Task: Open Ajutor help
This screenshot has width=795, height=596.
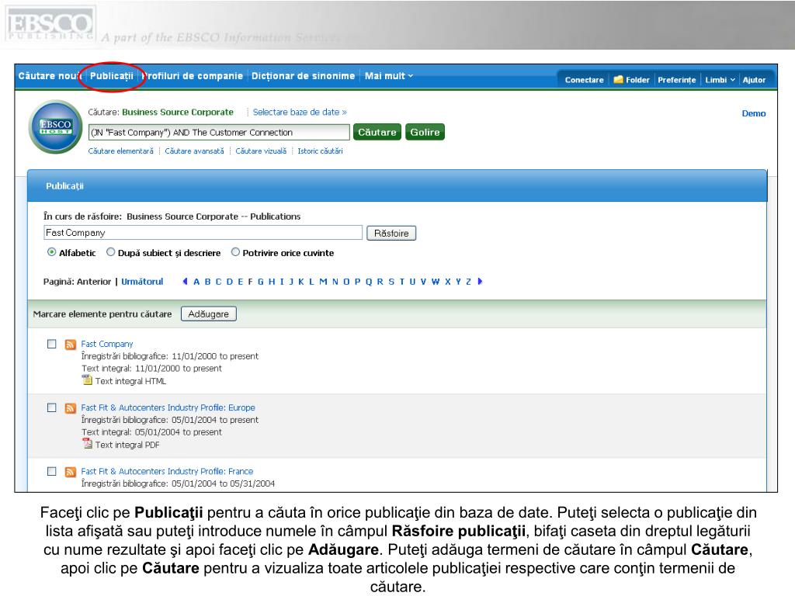Action: click(754, 80)
